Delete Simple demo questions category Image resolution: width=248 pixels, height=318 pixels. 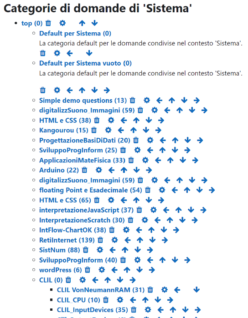pyautogui.click(x=133, y=100)
